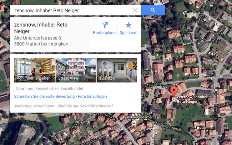
Task: Click bus stop icon below info panel
Action: (x=56, y=114)
